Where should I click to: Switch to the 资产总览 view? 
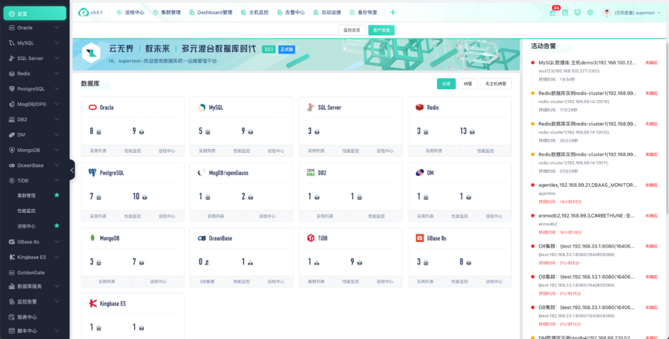[382, 30]
